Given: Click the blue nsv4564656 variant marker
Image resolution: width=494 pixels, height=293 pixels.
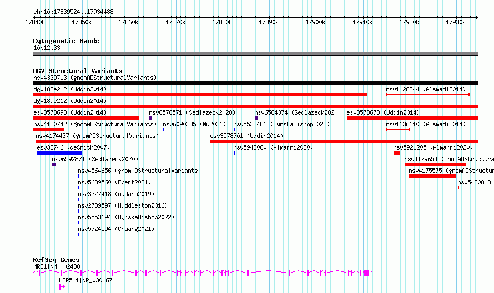Looking at the screenshot, I should point(79,176).
